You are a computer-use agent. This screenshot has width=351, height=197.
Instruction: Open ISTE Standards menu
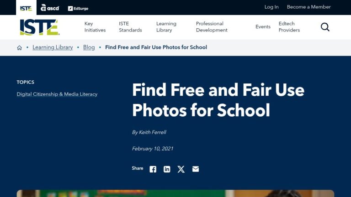[130, 27]
